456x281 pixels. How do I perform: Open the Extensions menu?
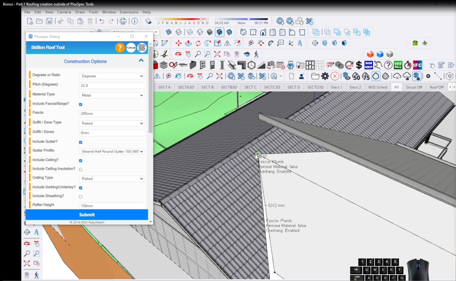[129, 12]
